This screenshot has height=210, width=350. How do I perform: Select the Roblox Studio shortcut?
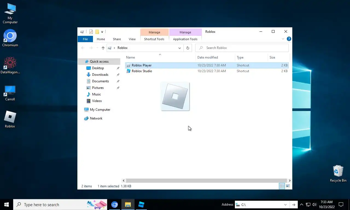tap(207, 71)
